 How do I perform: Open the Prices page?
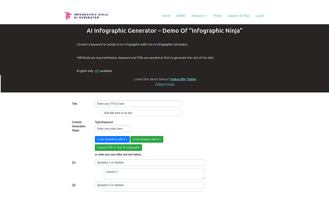[217, 16]
